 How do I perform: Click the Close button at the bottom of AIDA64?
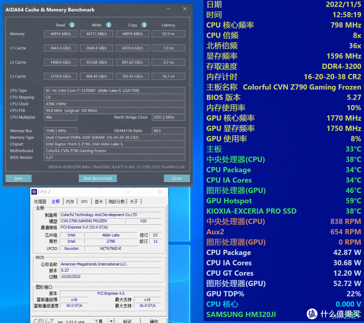click(177, 178)
